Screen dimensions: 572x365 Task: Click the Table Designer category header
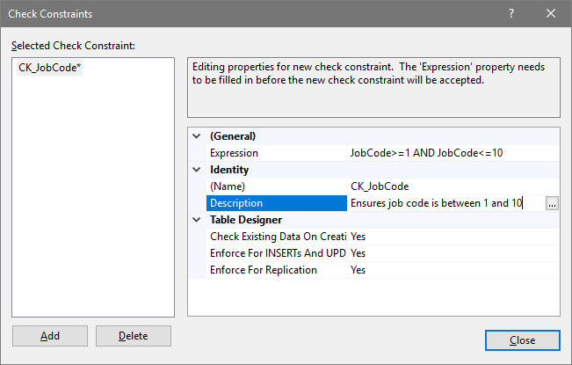coord(246,220)
